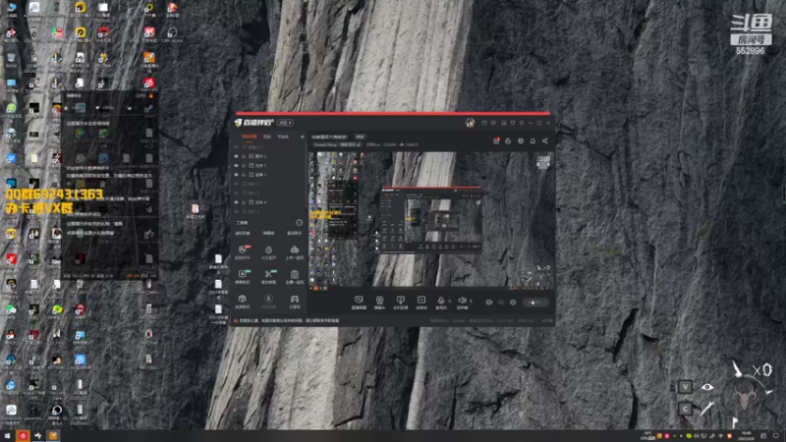
Task: Toggle visibility eye for 文本4 source
Action: tap(236, 202)
